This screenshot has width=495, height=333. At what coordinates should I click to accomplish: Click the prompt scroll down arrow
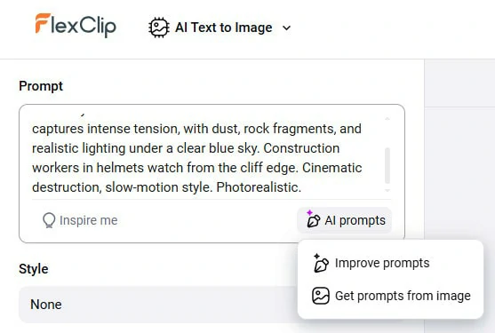[x=387, y=190]
